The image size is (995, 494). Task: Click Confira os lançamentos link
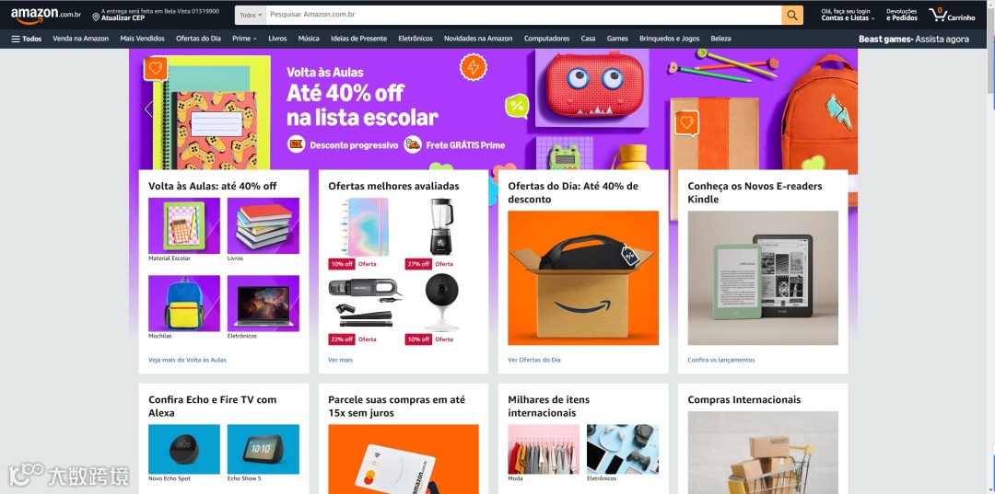click(721, 360)
